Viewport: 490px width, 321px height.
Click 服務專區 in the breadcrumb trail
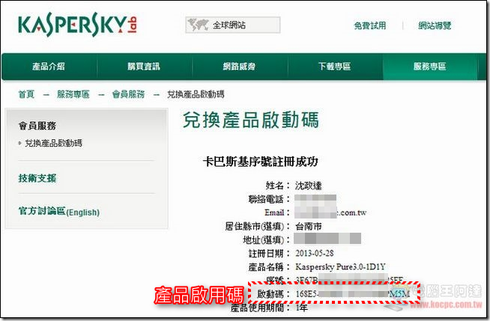pos(73,94)
